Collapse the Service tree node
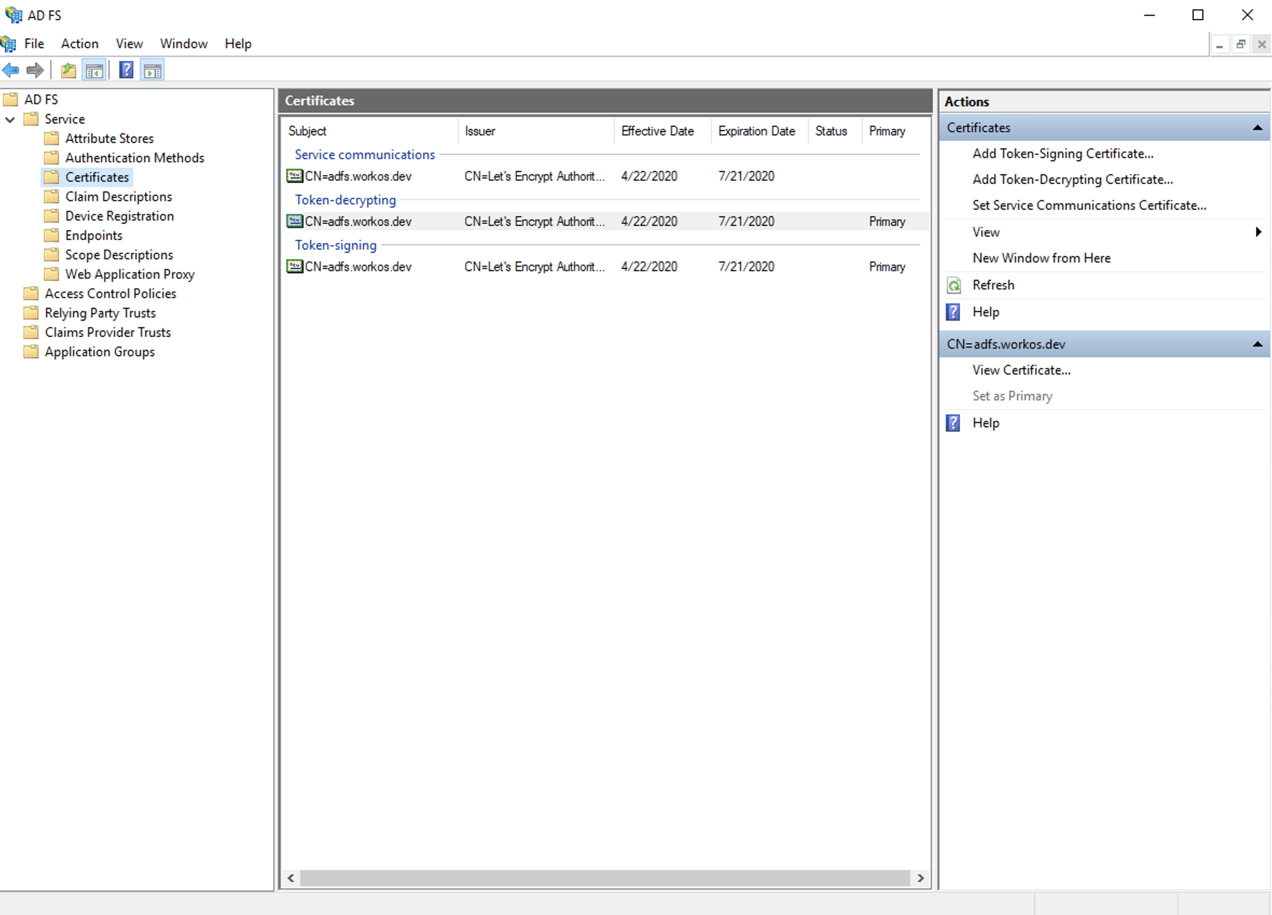This screenshot has width=1272, height=915. coord(10,120)
